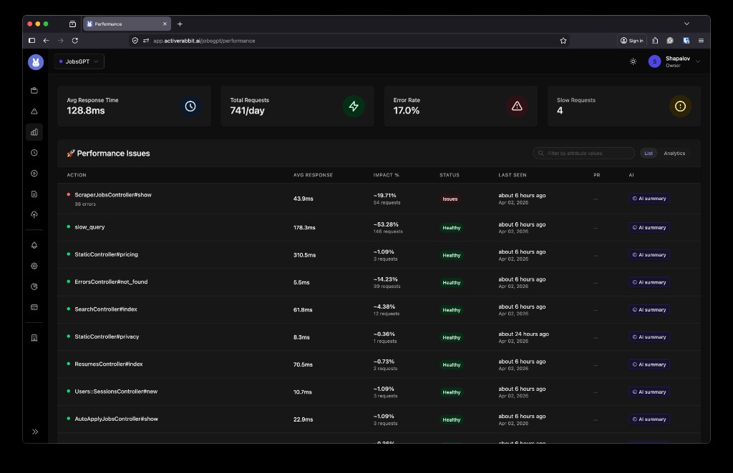This screenshot has height=473, width=733.
Task: Click the lightning icon on Total Requests card
Action: point(354,106)
